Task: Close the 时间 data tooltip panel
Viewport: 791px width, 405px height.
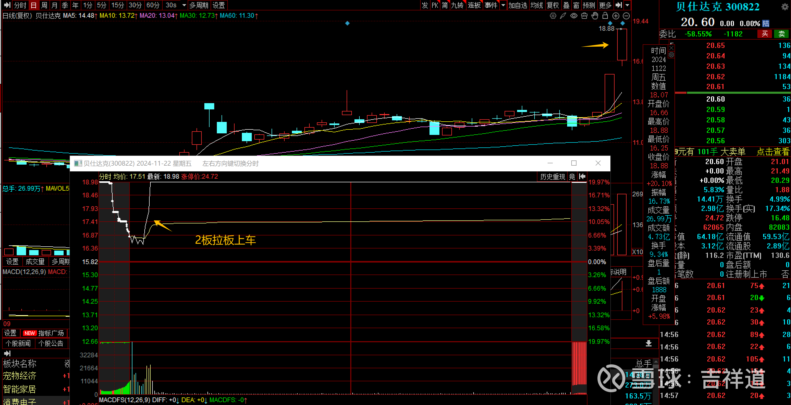Action: (672, 48)
